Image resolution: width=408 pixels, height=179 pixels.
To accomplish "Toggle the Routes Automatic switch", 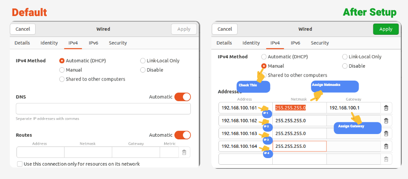I will click(x=182, y=135).
